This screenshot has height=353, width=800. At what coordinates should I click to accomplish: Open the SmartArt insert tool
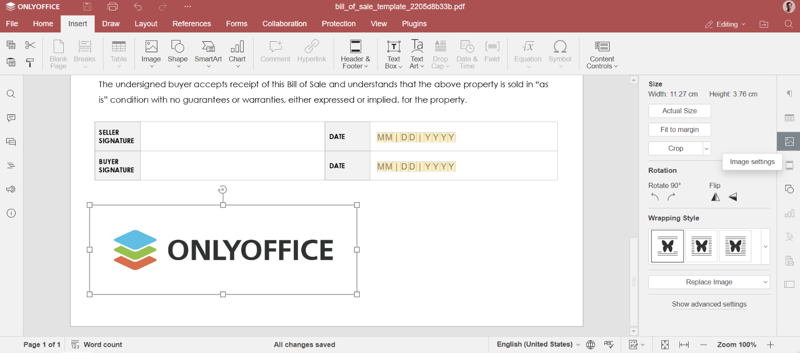(208, 54)
